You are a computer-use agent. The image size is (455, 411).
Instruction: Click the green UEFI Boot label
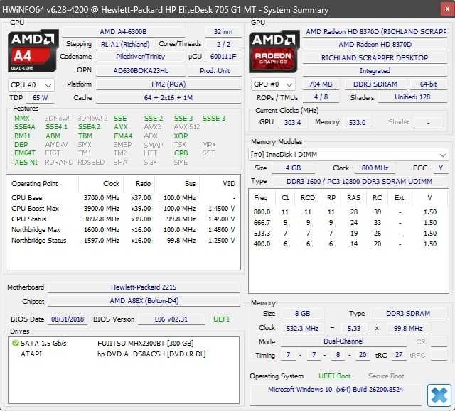[x=335, y=376]
